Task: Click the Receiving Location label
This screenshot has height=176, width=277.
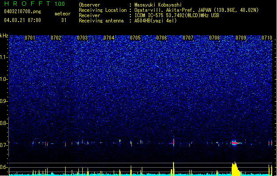Action: (x=103, y=10)
